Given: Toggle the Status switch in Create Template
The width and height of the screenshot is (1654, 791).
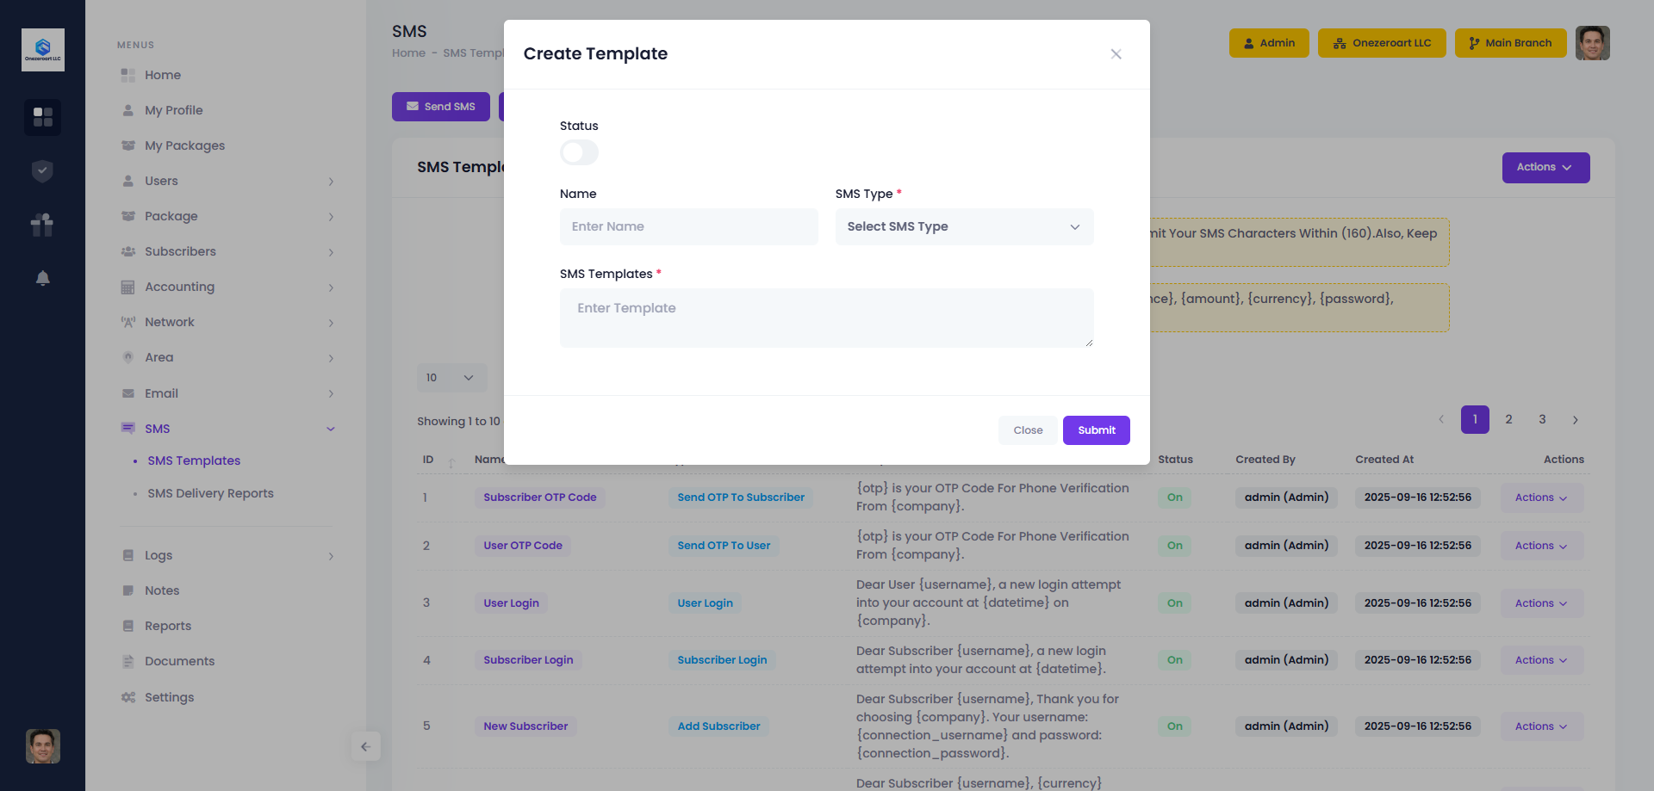Looking at the screenshot, I should tap(579, 152).
